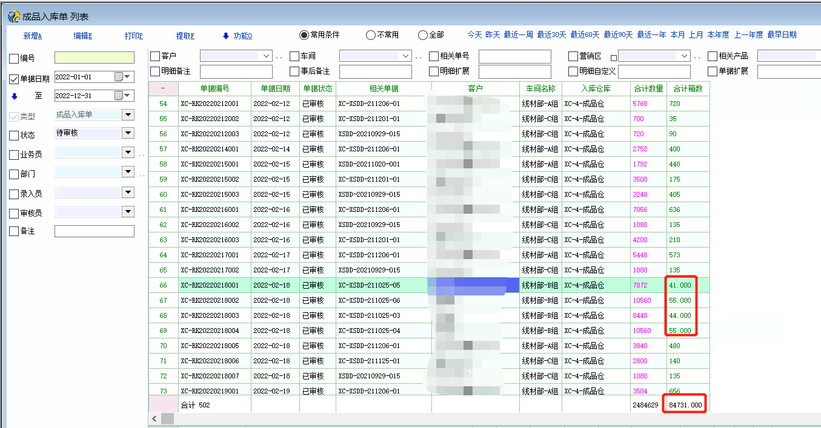
Task: Click the 打印 menu item
Action: point(134,36)
